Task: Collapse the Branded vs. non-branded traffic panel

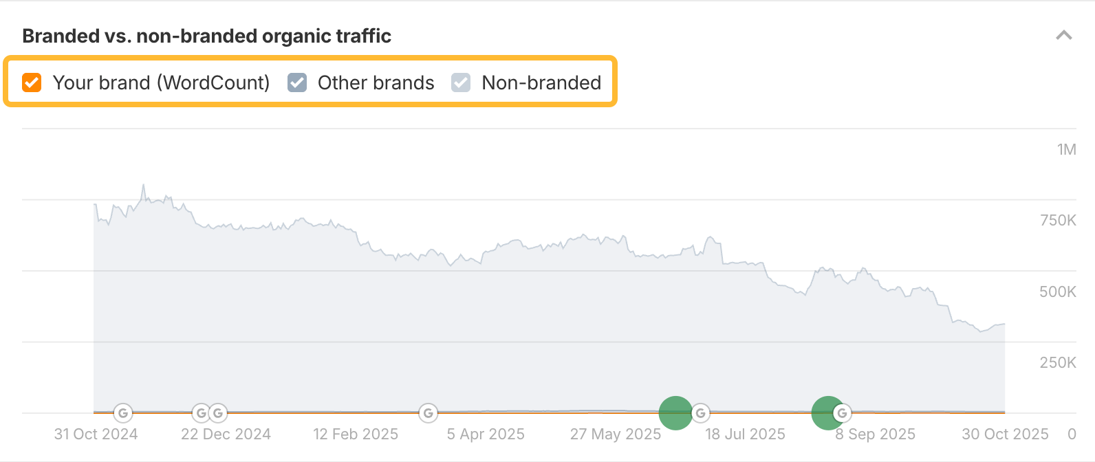Action: pos(1063,35)
